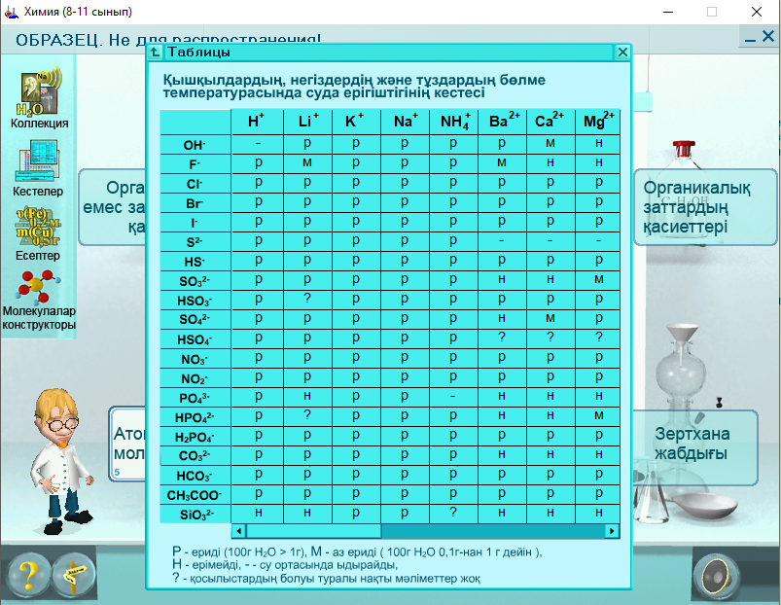Click the ? cell in HSO₃⁻ row
This screenshot has height=605, width=781.
point(307,299)
